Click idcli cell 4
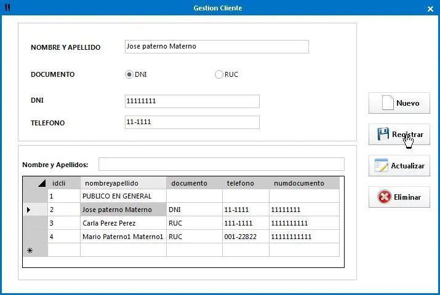440x295 pixels. point(64,237)
